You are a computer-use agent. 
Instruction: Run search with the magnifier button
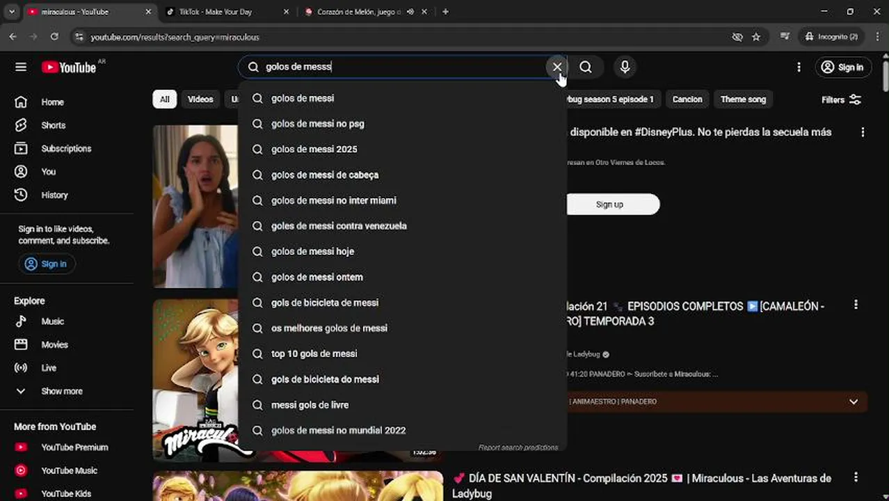[x=586, y=67]
